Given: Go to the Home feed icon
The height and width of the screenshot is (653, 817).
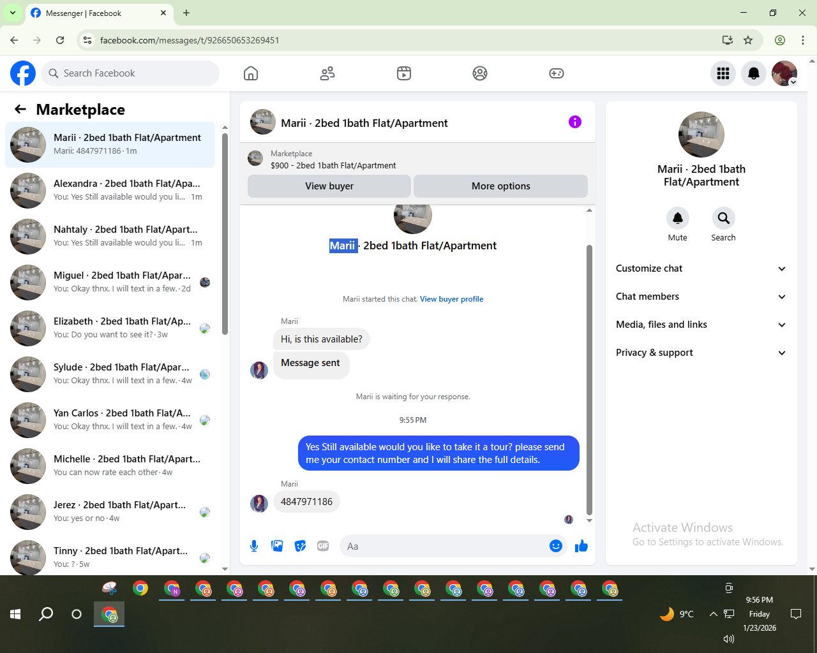Looking at the screenshot, I should [x=251, y=73].
